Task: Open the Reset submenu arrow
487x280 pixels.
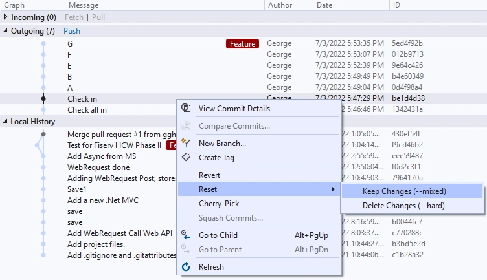Action: 334,189
